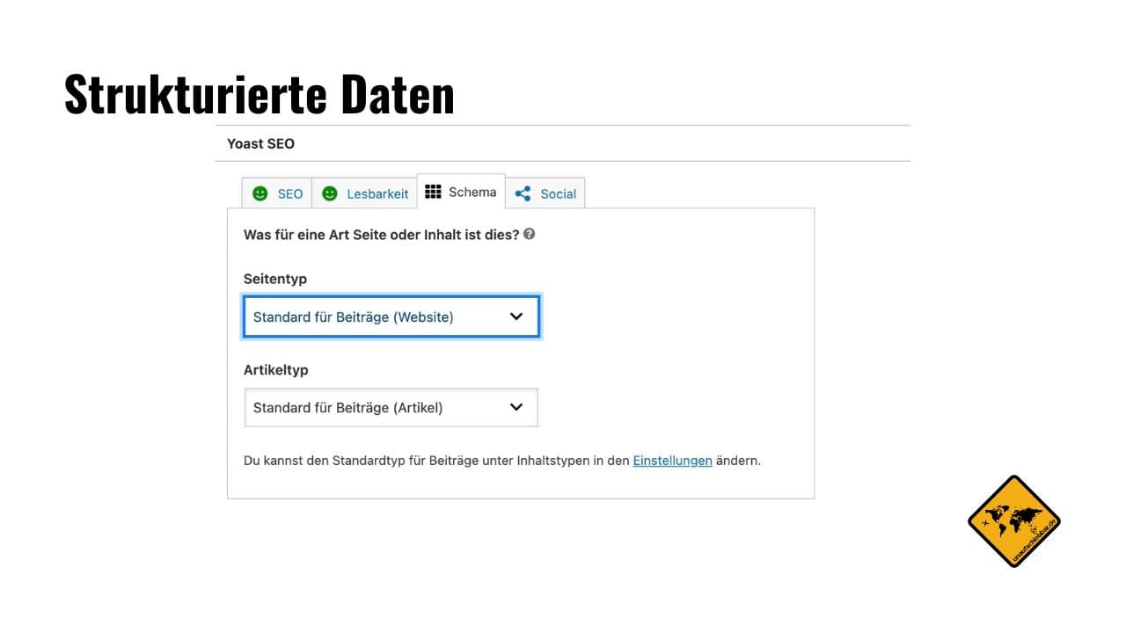Select the Schema tab
1126x633 pixels.
coord(461,192)
